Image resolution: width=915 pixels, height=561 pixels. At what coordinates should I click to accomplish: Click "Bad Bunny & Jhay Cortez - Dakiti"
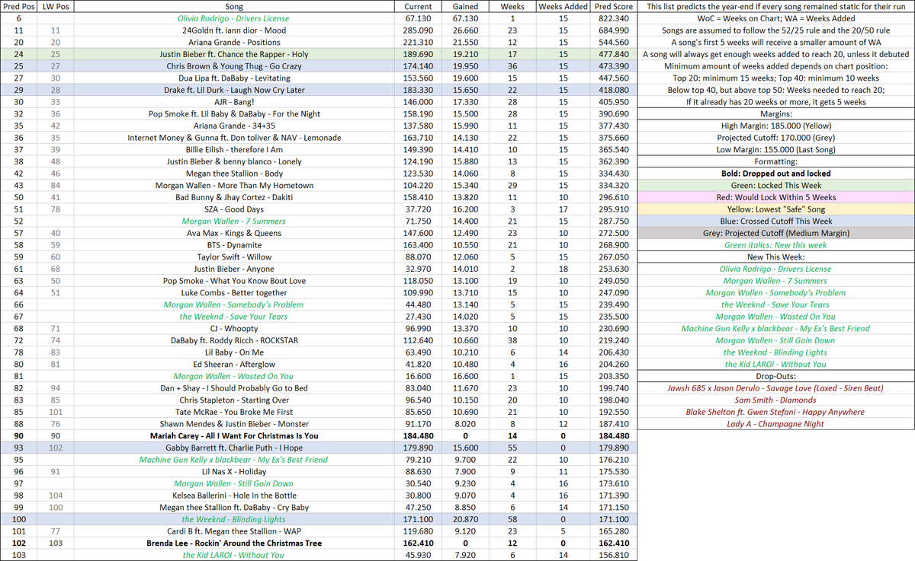click(x=235, y=197)
